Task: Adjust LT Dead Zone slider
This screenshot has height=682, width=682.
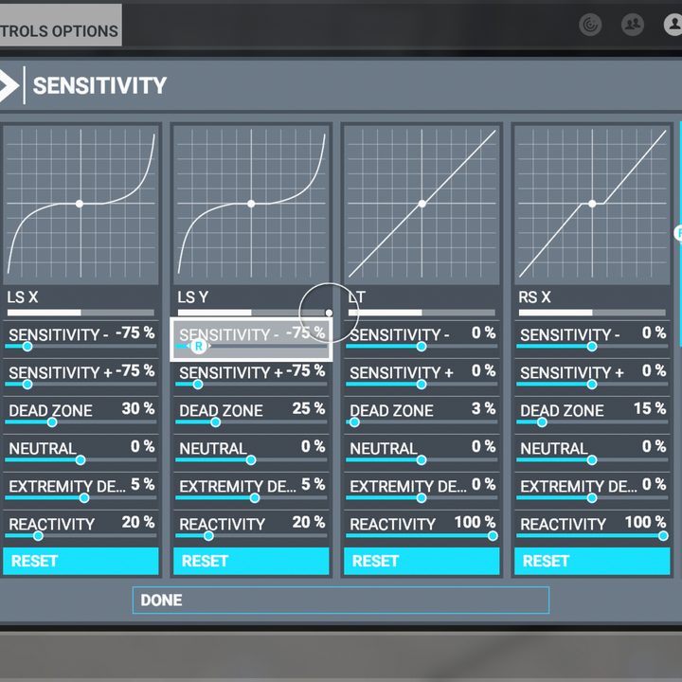Action: pos(422,422)
